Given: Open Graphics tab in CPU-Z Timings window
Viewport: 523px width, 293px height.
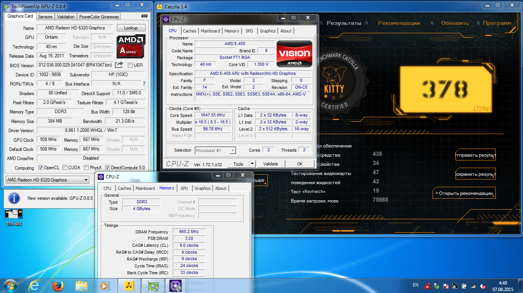Looking at the screenshot, I should click(x=202, y=188).
